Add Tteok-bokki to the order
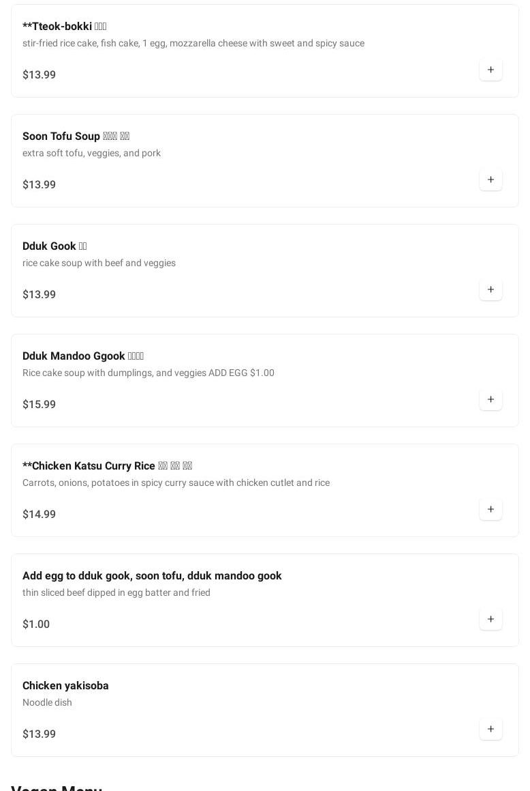The image size is (530, 791). (490, 70)
